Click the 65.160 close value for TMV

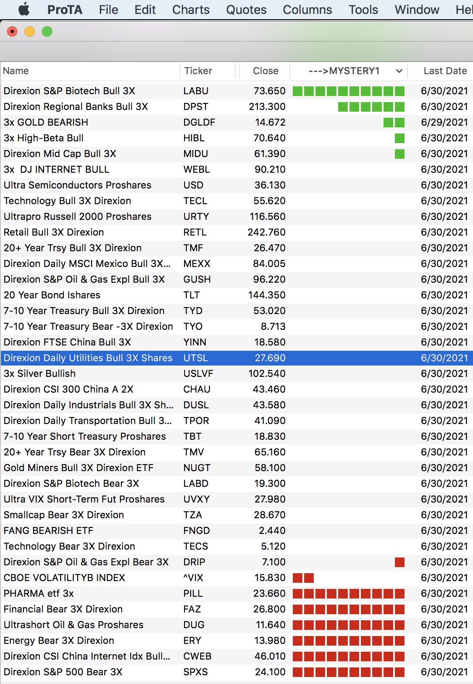click(270, 452)
